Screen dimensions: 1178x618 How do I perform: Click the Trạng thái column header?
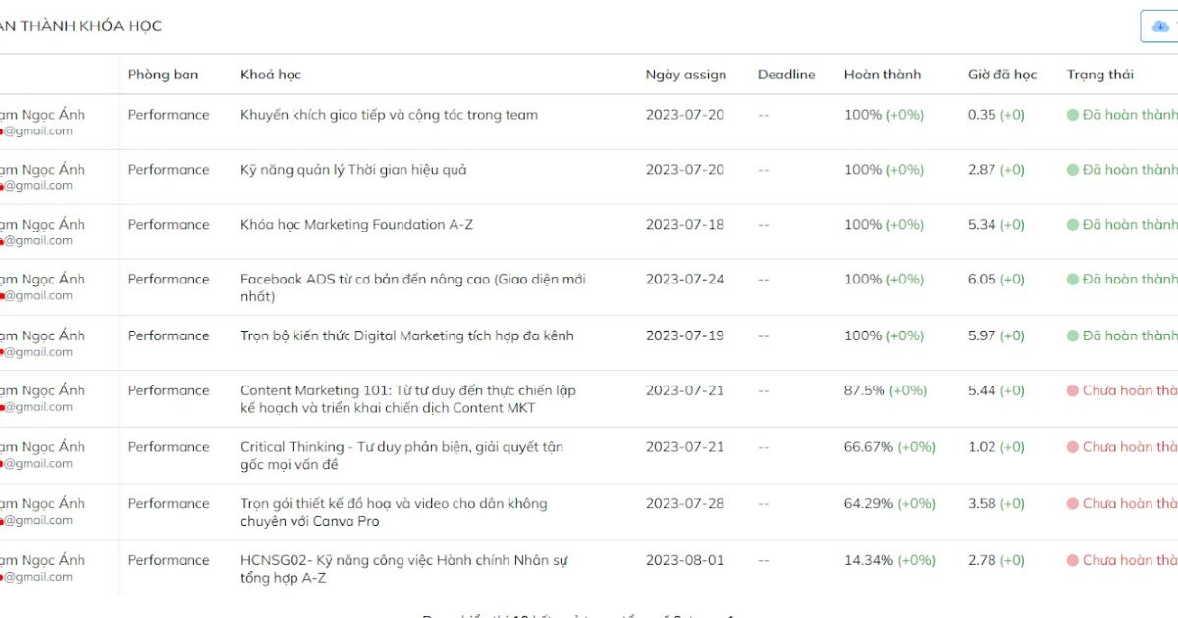tap(1099, 75)
